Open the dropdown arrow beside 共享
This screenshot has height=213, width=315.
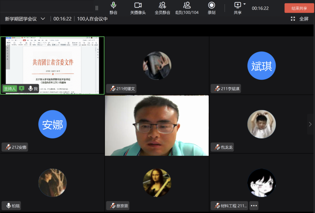click(245, 4)
